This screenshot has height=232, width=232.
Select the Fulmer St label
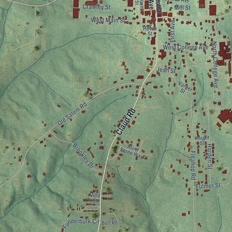[x=208, y=186]
